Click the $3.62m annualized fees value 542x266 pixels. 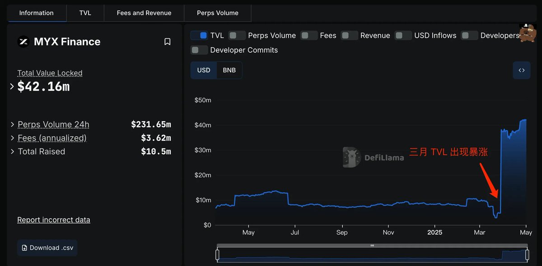click(x=156, y=138)
